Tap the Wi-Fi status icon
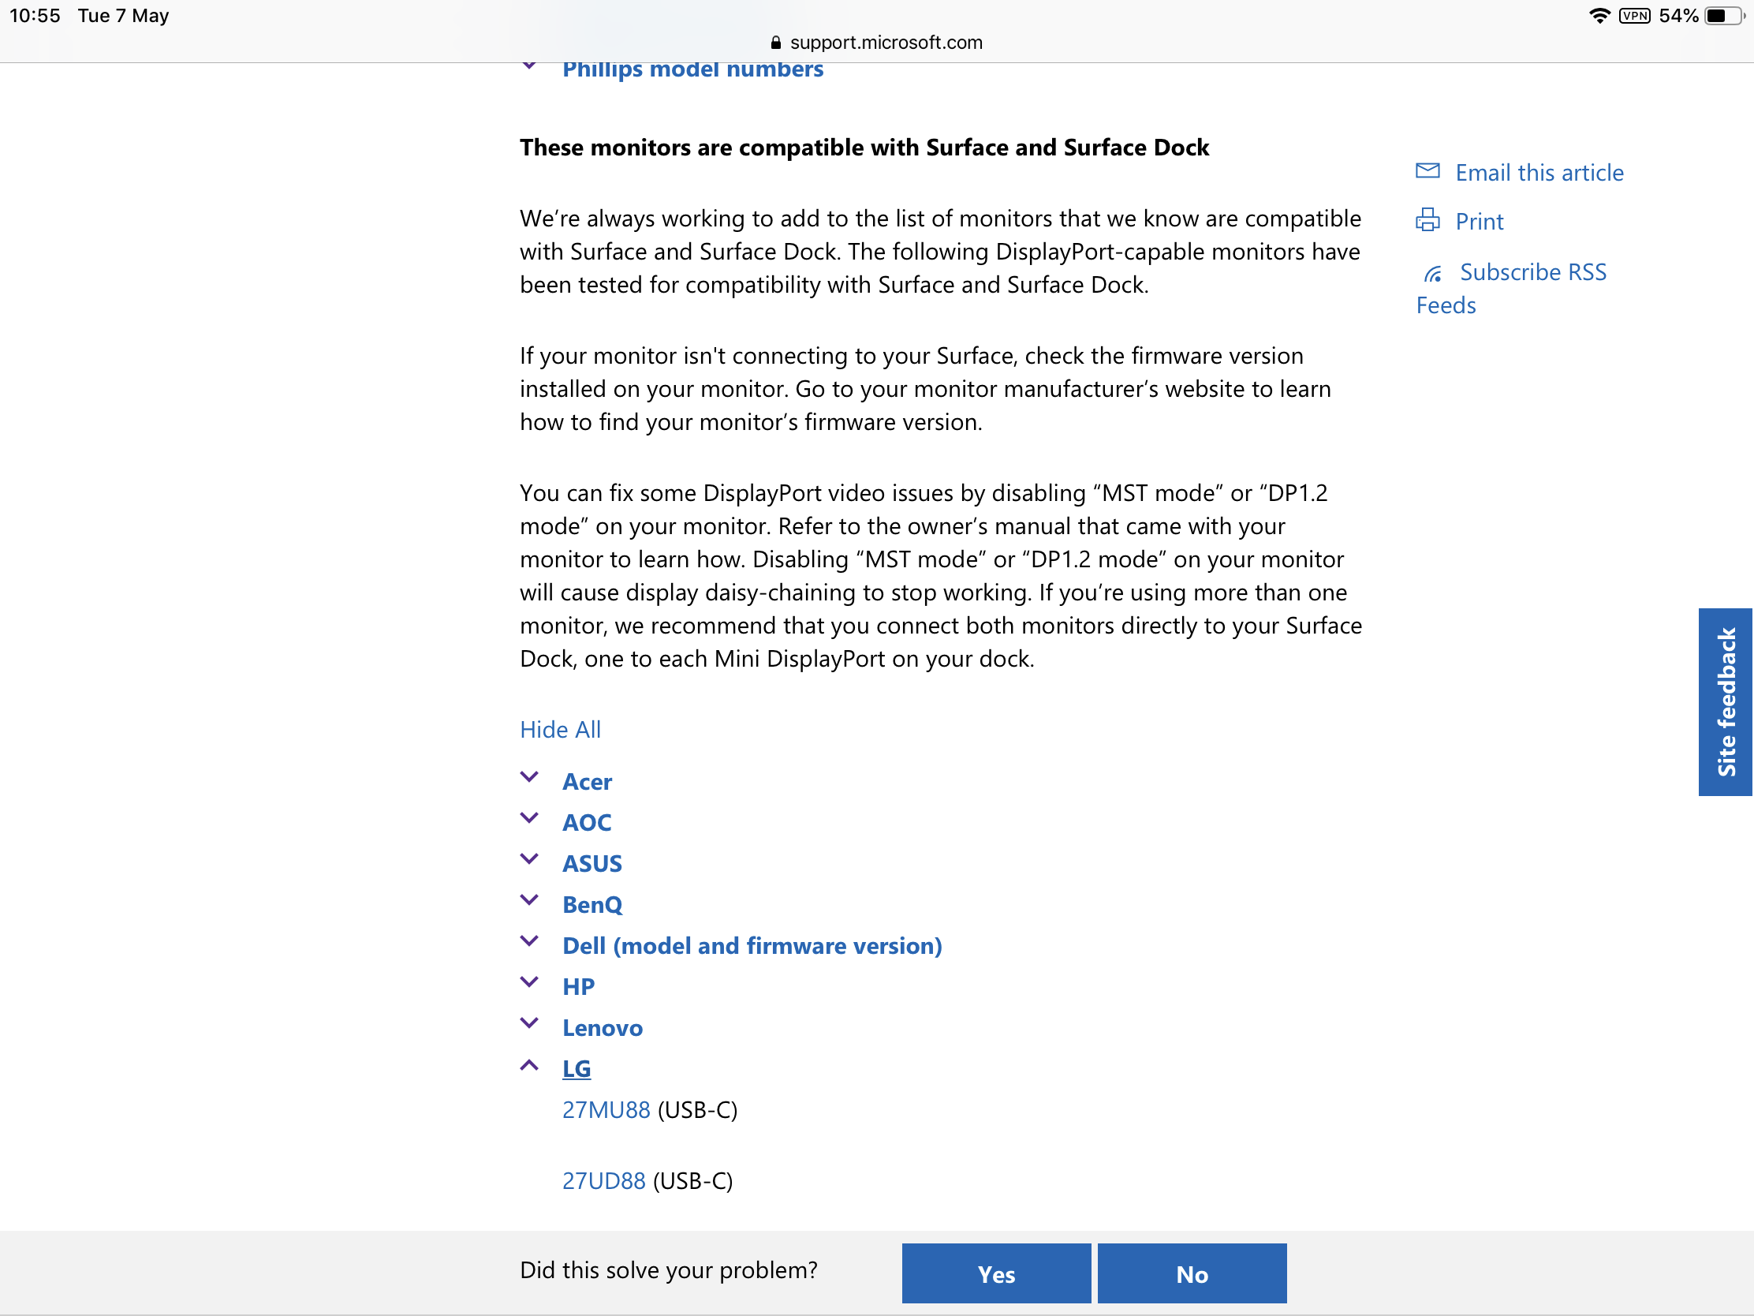1754x1316 pixels. 1599,16
